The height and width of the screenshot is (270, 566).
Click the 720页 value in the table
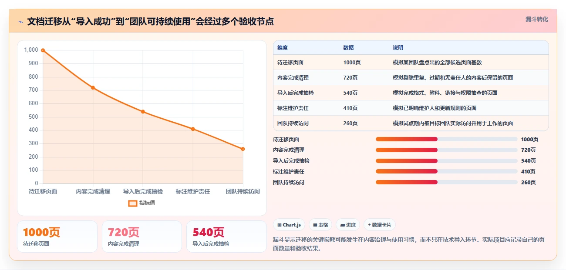(350, 78)
